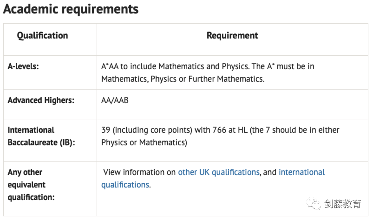Select the 'International Baccalaureate (IB):' row label

pos(41,136)
